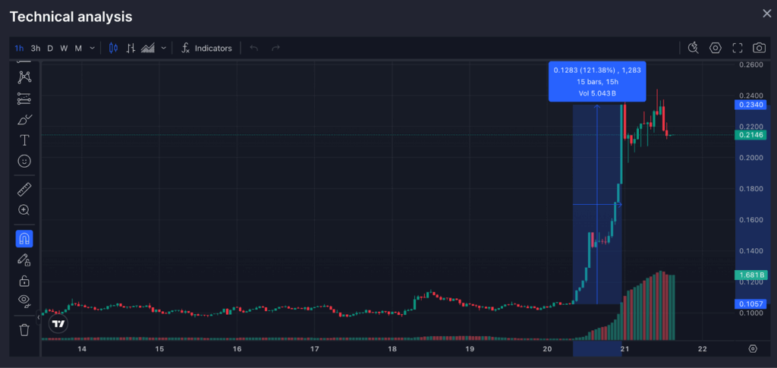Image resolution: width=777 pixels, height=368 pixels.
Task: Open the emoji sticker tool
Action: [24, 161]
